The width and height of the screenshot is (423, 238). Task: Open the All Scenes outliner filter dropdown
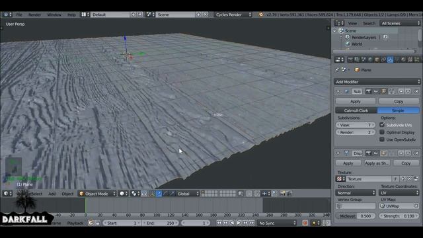pos(400,23)
